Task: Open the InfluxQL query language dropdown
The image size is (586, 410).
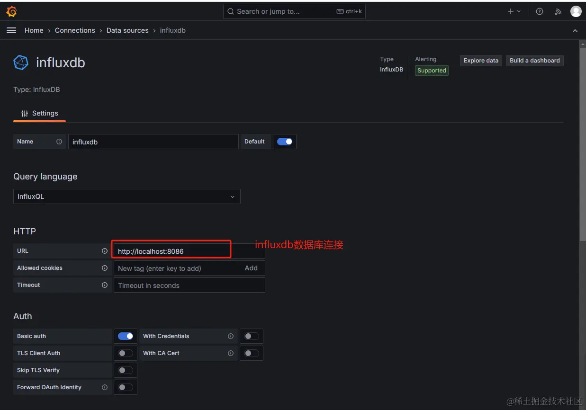Action: [127, 196]
